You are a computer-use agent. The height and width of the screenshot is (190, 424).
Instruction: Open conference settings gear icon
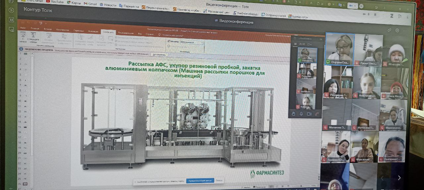tap(397, 30)
